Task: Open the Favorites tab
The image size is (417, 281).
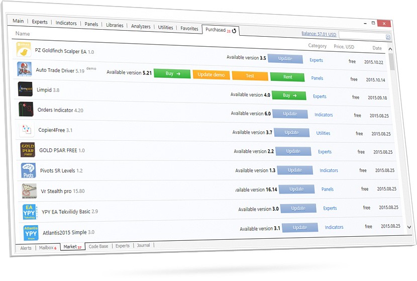Action: 189,28
